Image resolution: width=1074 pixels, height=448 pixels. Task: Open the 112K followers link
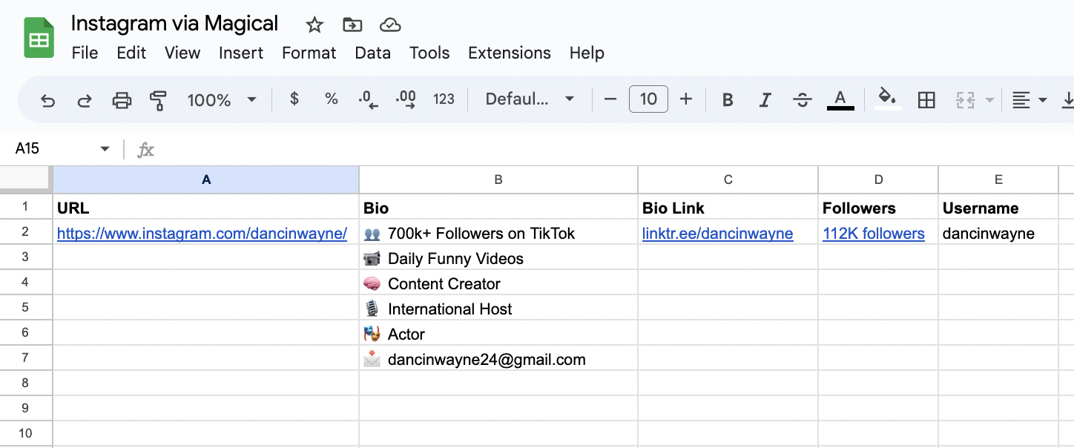[x=874, y=233]
